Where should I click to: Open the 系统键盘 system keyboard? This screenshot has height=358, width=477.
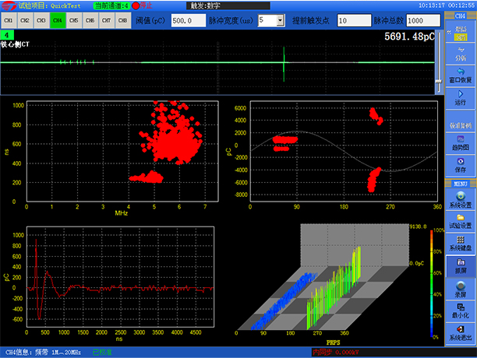click(460, 244)
